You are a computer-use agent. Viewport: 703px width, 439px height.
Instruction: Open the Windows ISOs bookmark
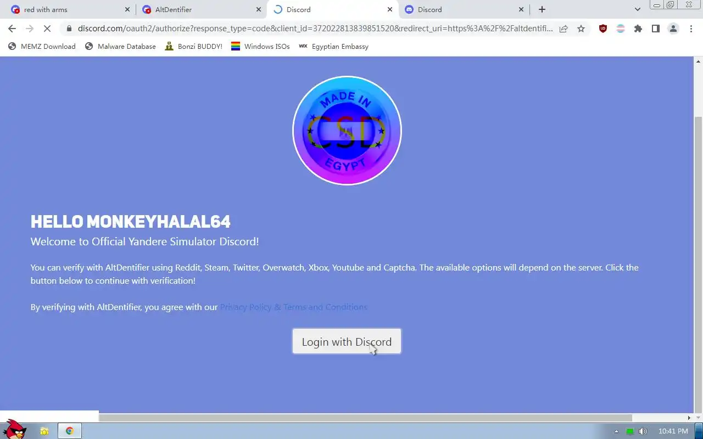click(x=260, y=46)
